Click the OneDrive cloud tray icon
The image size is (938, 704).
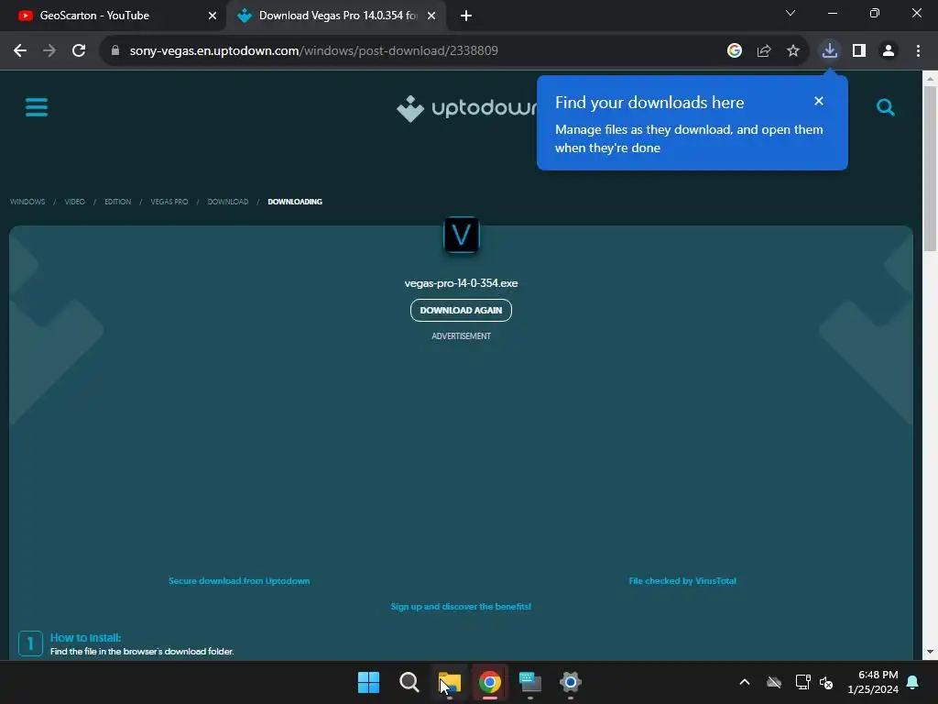tap(774, 682)
